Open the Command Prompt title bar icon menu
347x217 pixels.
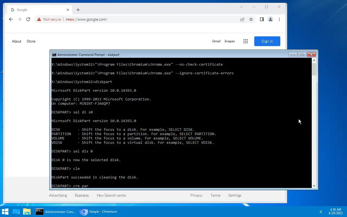tap(54, 55)
